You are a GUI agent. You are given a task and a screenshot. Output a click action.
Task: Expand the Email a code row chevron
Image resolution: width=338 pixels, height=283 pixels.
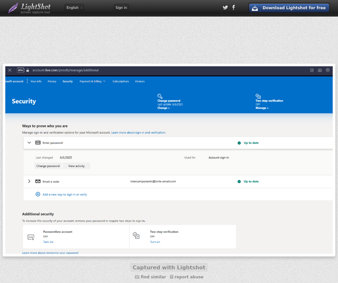[x=29, y=181]
